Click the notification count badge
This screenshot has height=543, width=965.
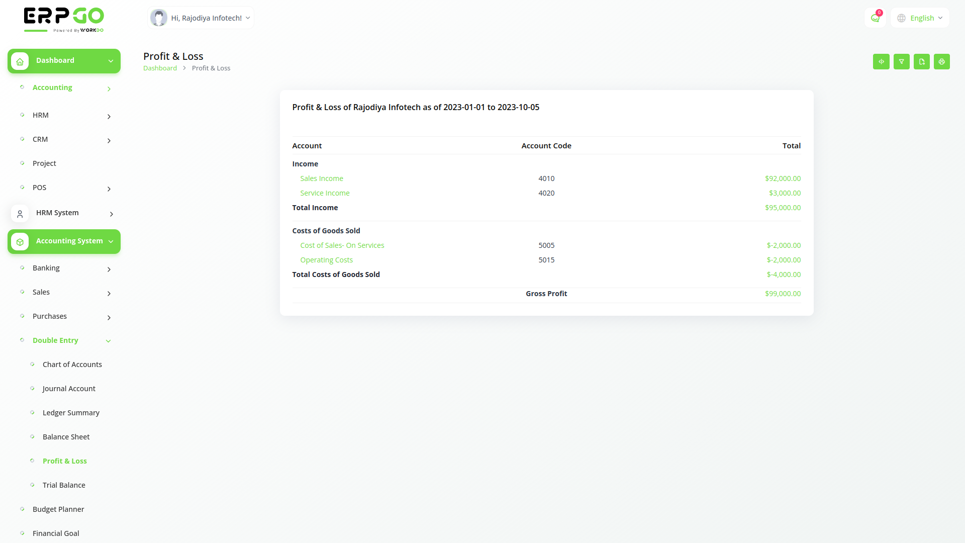[x=879, y=13]
